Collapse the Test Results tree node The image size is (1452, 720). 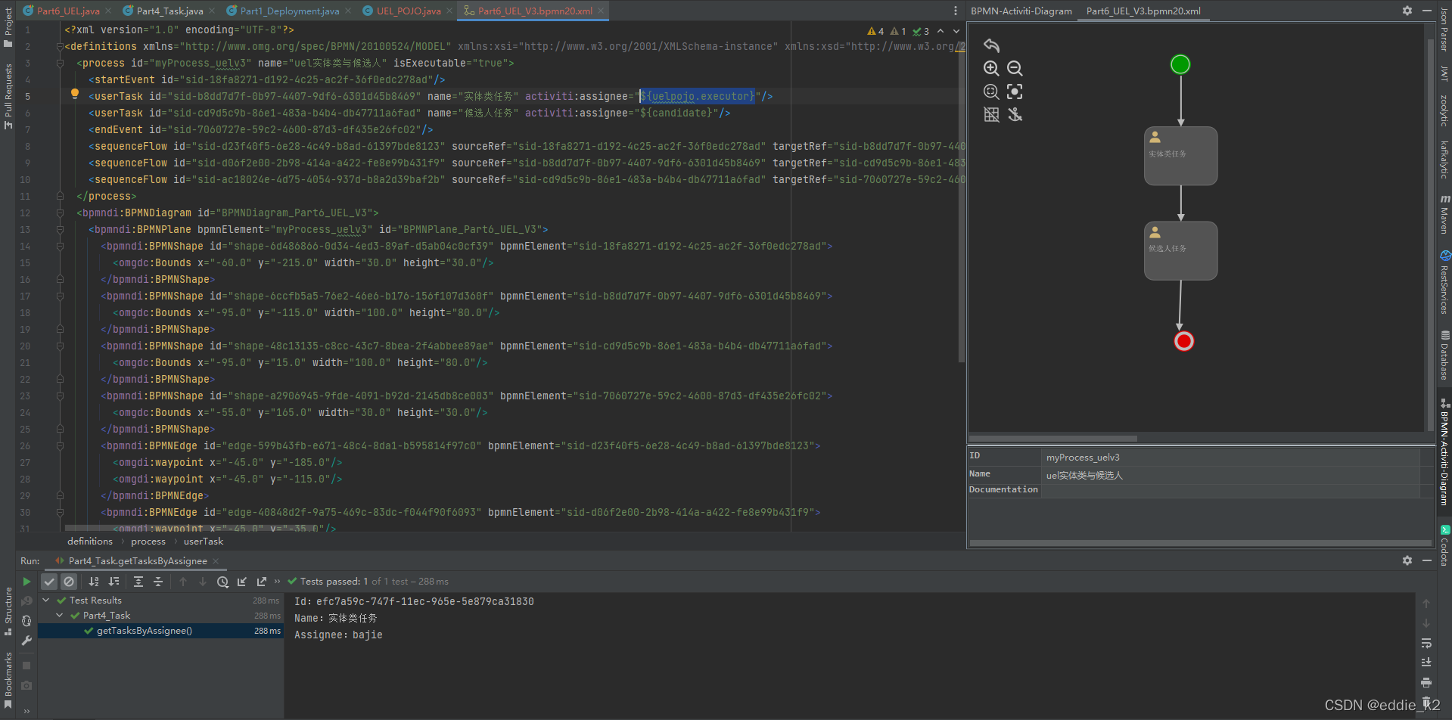(46, 601)
